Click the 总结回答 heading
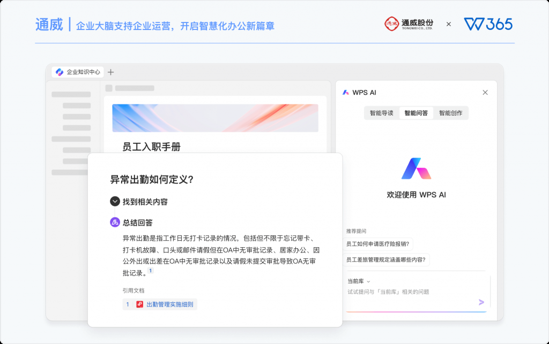Image resolution: width=549 pixels, height=344 pixels. (138, 223)
